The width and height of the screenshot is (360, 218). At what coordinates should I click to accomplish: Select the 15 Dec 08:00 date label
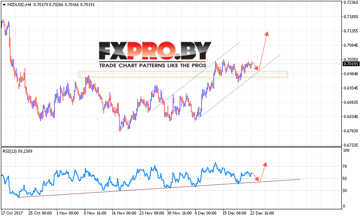tap(234, 213)
